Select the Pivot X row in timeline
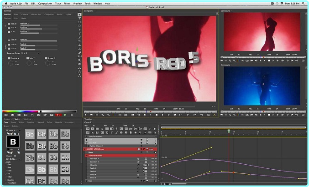The height and width of the screenshot is (187, 309). tap(122, 174)
